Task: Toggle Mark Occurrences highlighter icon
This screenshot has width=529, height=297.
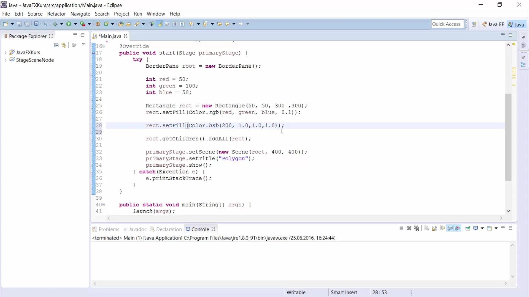Action: [x=160, y=24]
